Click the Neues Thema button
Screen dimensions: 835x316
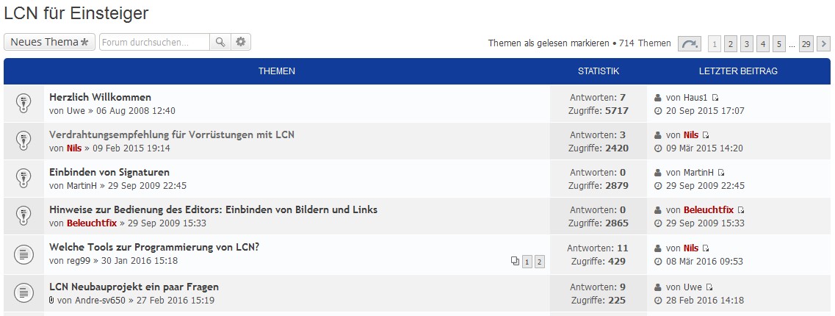click(x=50, y=43)
